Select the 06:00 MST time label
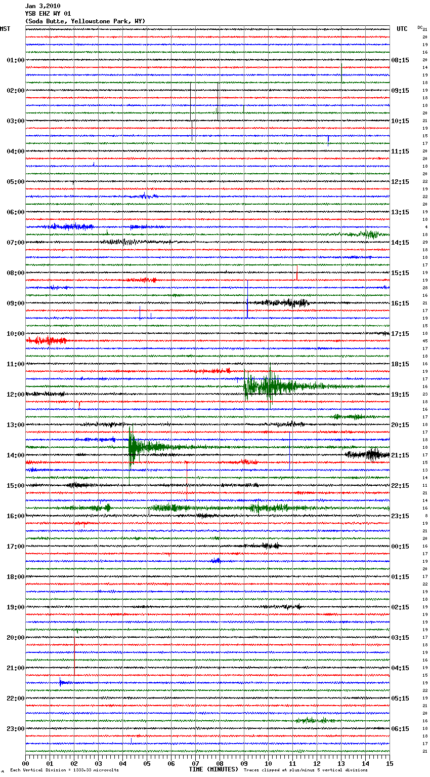430x777 pixels. (x=16, y=212)
